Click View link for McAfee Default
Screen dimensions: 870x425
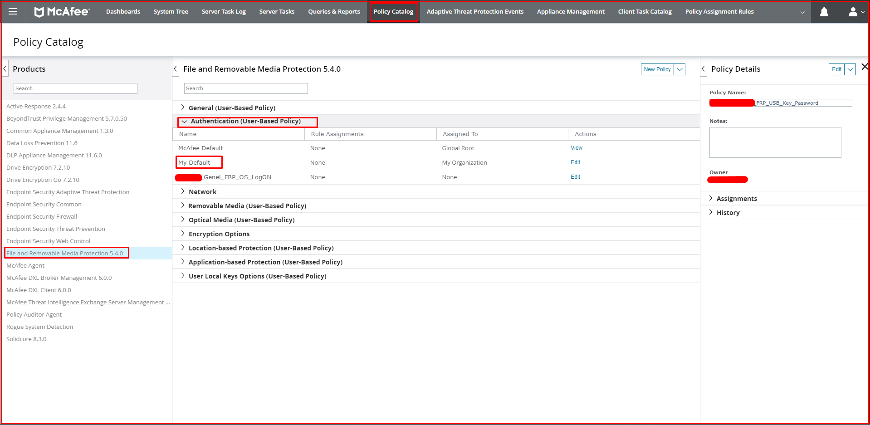tap(577, 148)
